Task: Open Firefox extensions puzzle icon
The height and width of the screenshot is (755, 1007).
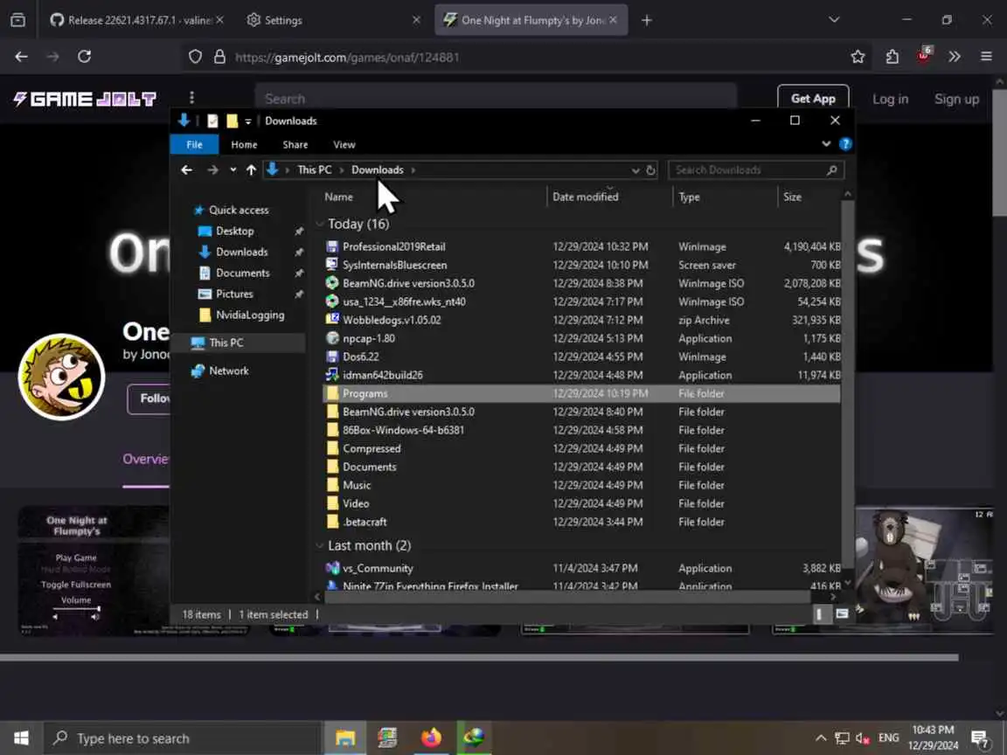Action: tap(892, 57)
